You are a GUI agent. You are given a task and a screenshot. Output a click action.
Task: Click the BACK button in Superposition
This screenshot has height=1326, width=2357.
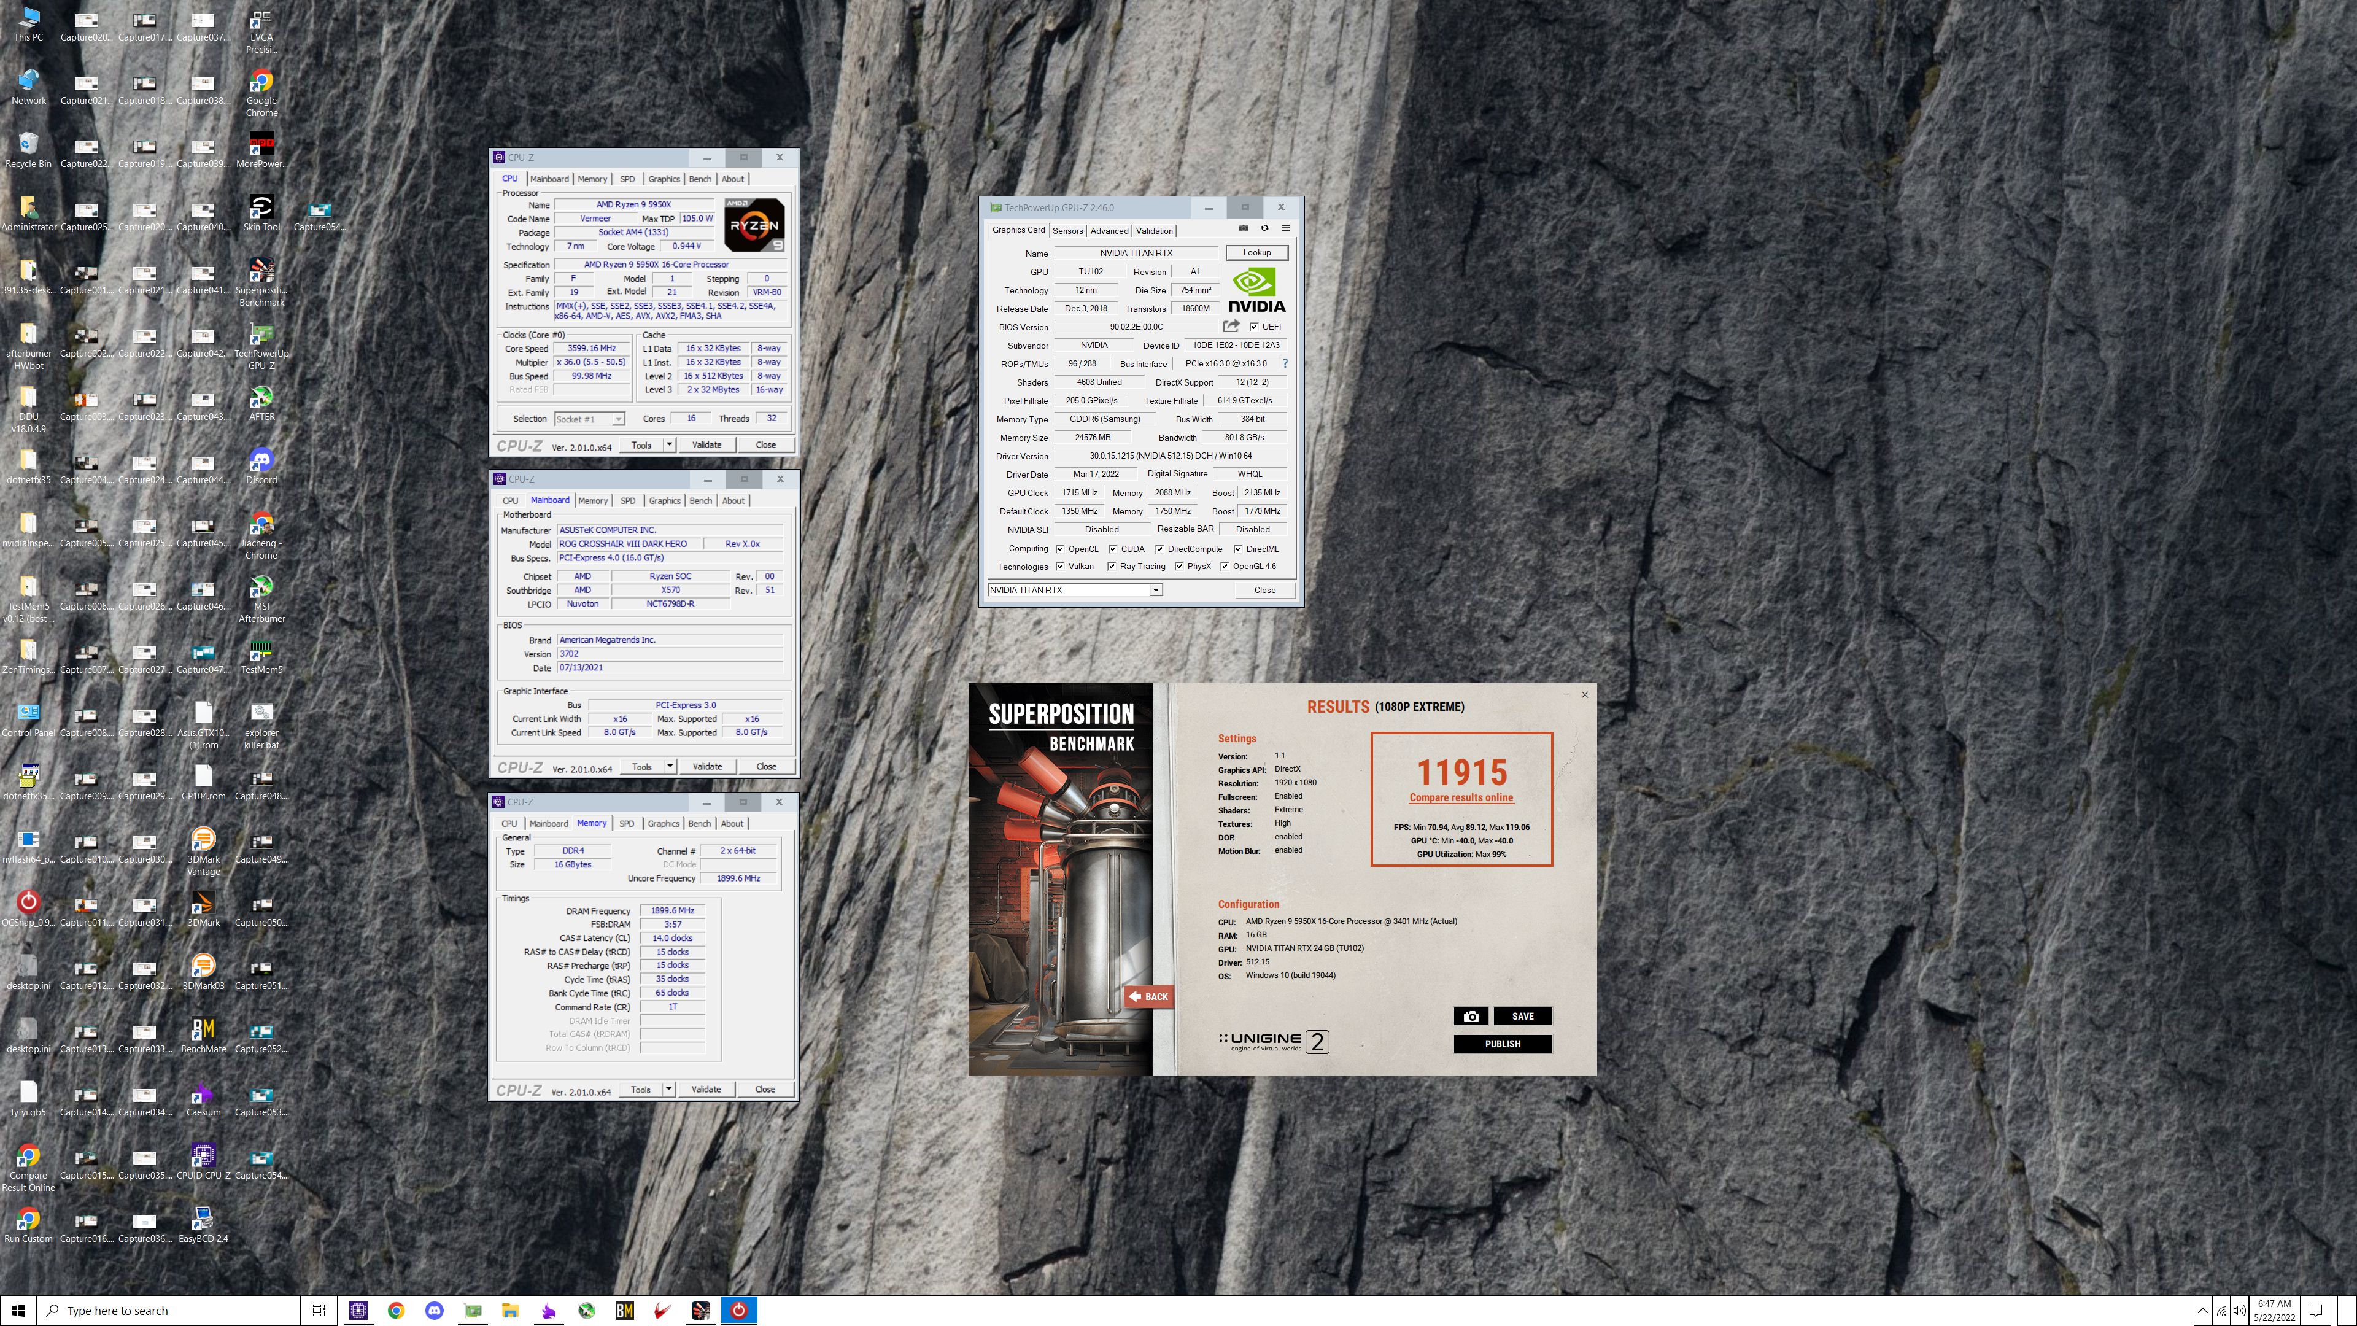point(1148,996)
